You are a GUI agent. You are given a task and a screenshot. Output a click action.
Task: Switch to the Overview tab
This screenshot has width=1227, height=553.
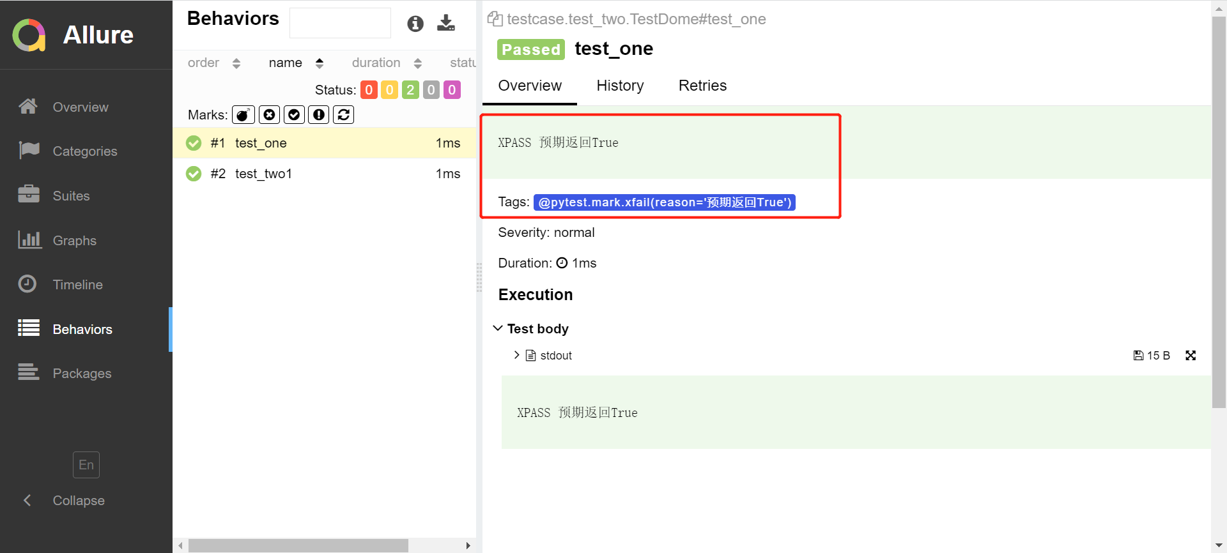[530, 86]
